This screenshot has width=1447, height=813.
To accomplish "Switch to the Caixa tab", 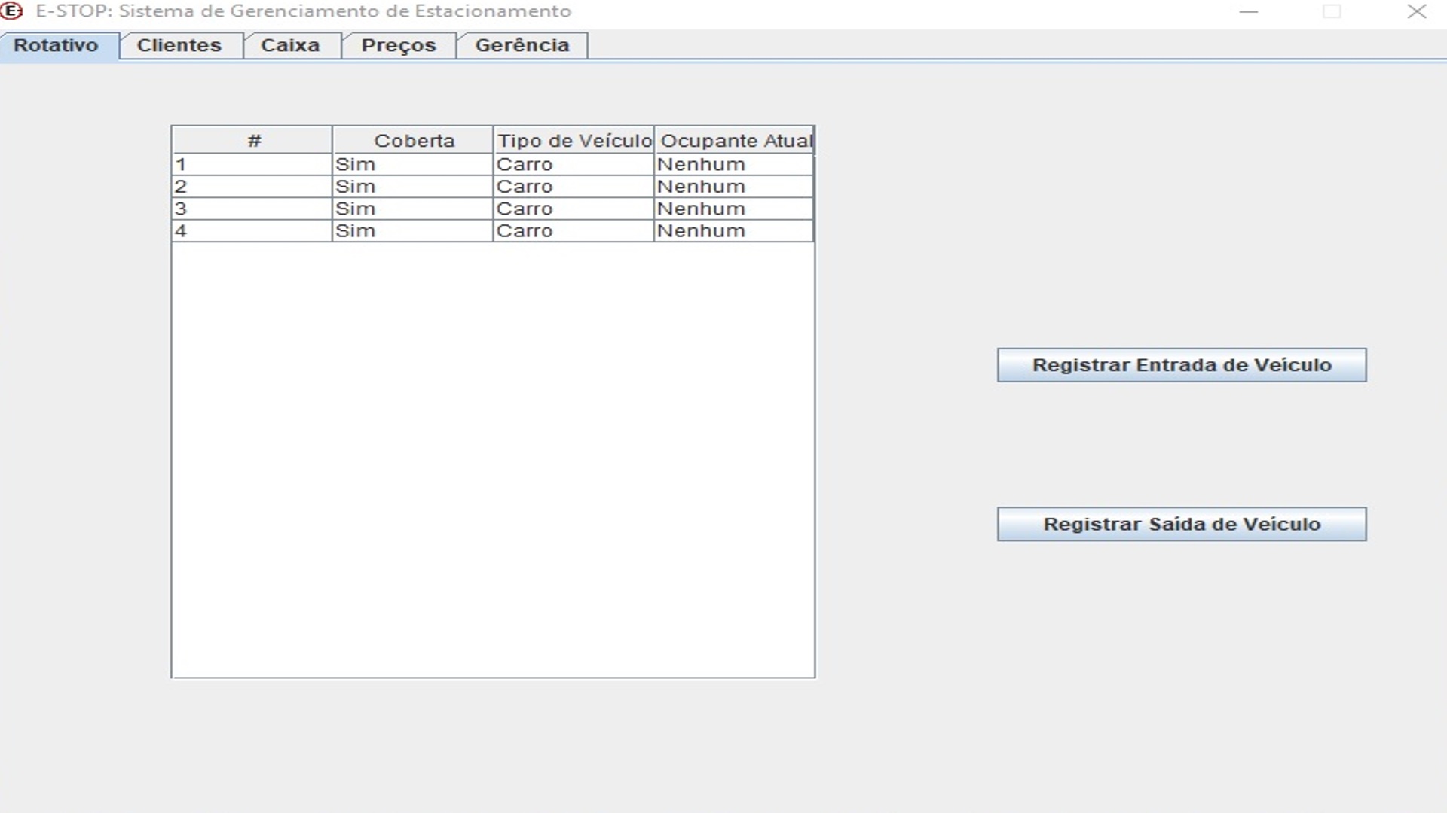I will click(291, 45).
